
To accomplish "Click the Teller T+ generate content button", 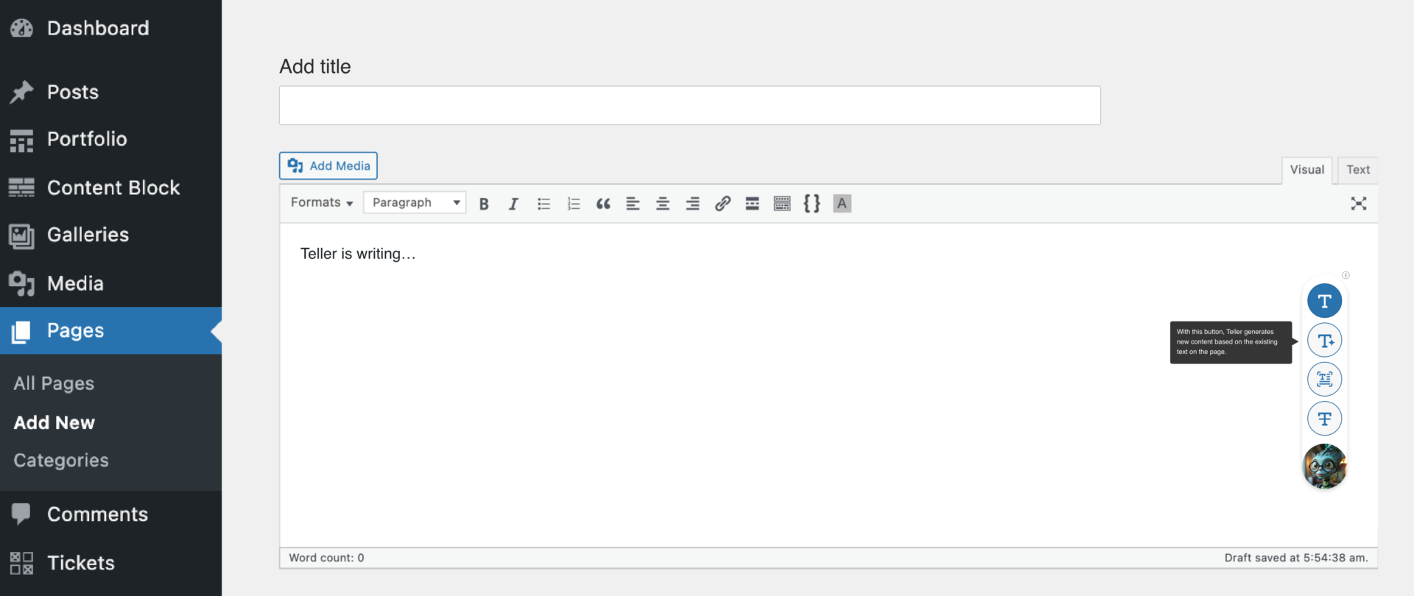I will pos(1324,341).
